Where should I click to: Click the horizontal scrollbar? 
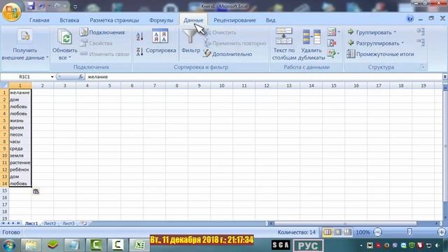coord(345,223)
